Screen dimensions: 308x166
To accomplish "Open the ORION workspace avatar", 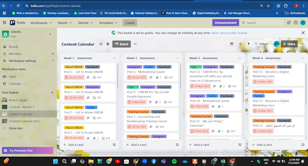I will (5, 34).
